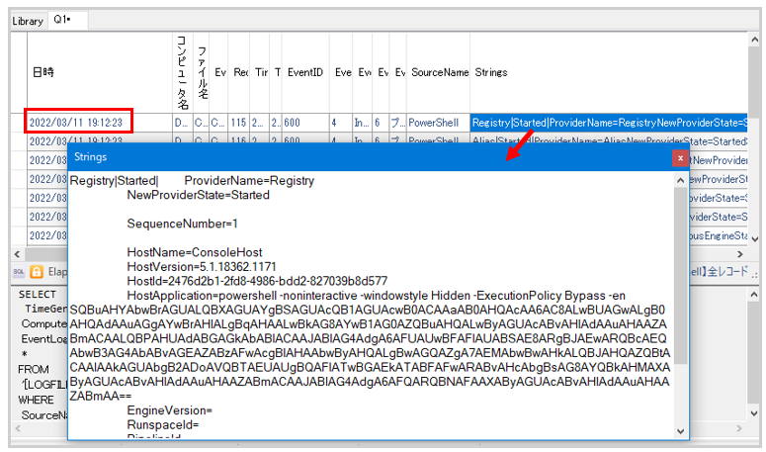Viewport: 766px width, 452px height.
Task: Click the query editor scroll-down arrow
Action: [x=754, y=413]
